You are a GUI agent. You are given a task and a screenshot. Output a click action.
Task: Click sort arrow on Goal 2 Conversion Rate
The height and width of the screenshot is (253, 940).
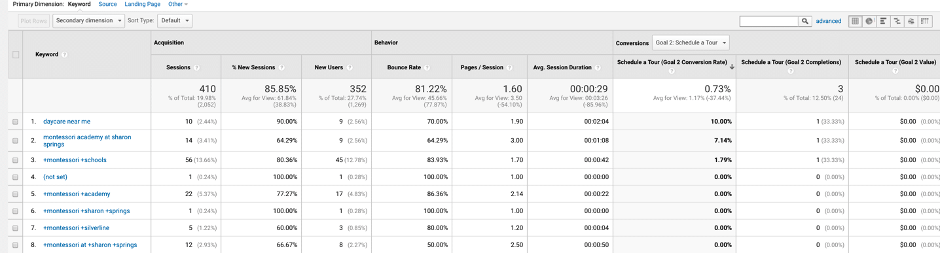(732, 67)
